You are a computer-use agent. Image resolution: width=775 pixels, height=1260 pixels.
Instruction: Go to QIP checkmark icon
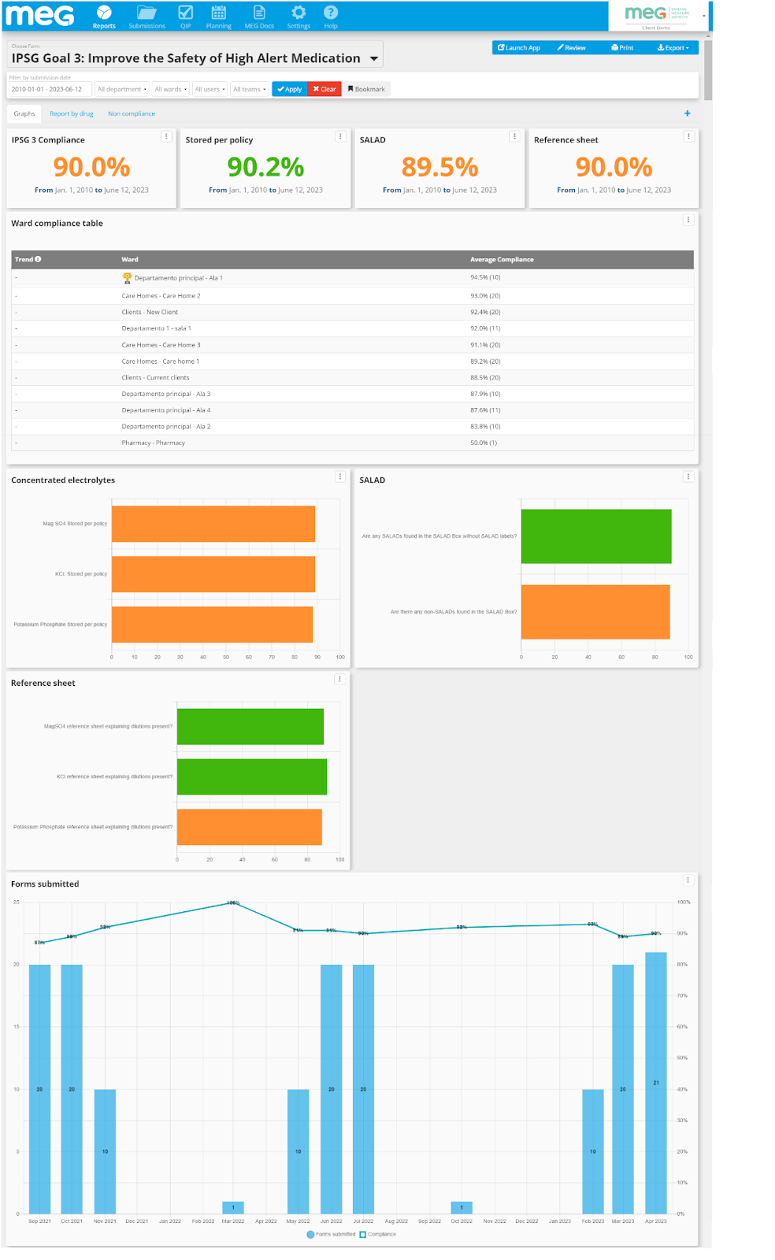[x=186, y=13]
